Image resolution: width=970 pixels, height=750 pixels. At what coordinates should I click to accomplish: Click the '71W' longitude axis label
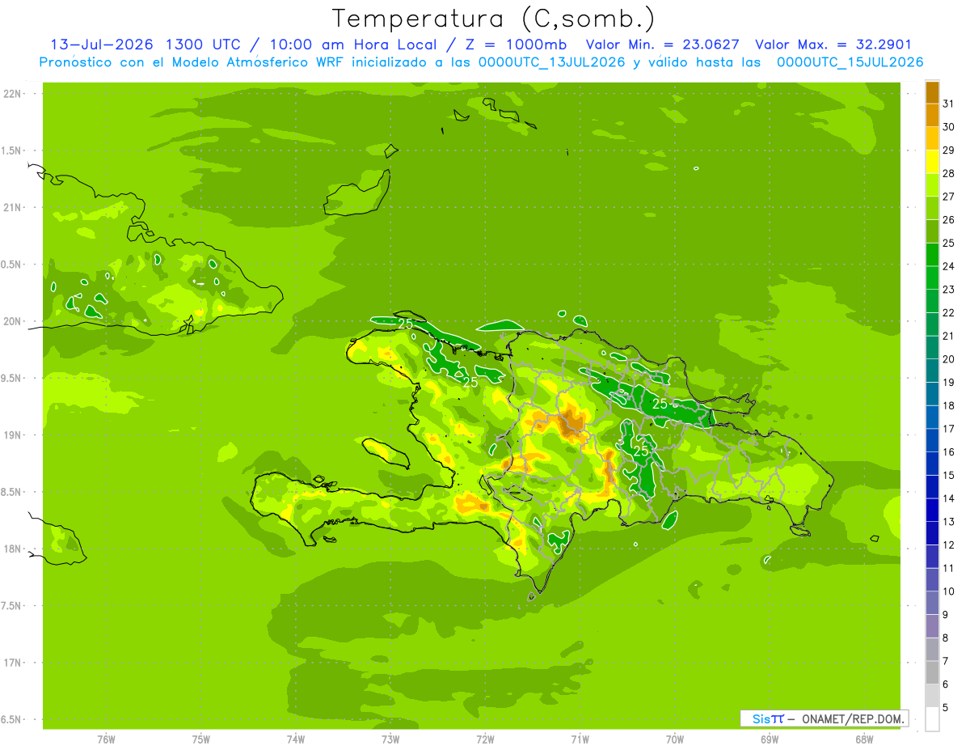[x=580, y=739]
